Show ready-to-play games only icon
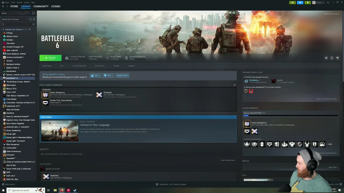Viewport: 344px width, 193px height. click(x=34, y=19)
